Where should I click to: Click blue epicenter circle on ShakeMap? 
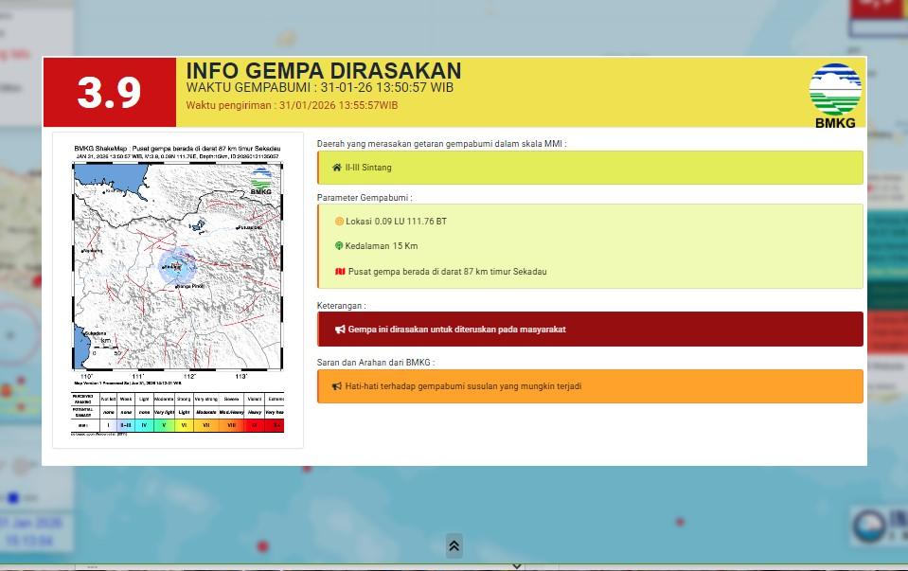tap(177, 266)
